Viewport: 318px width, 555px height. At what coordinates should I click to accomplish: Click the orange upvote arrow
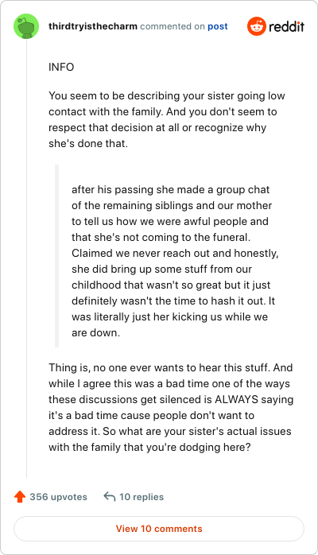tap(20, 497)
